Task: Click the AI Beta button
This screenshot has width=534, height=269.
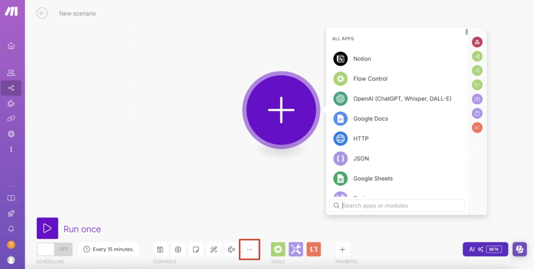Action: (x=485, y=249)
